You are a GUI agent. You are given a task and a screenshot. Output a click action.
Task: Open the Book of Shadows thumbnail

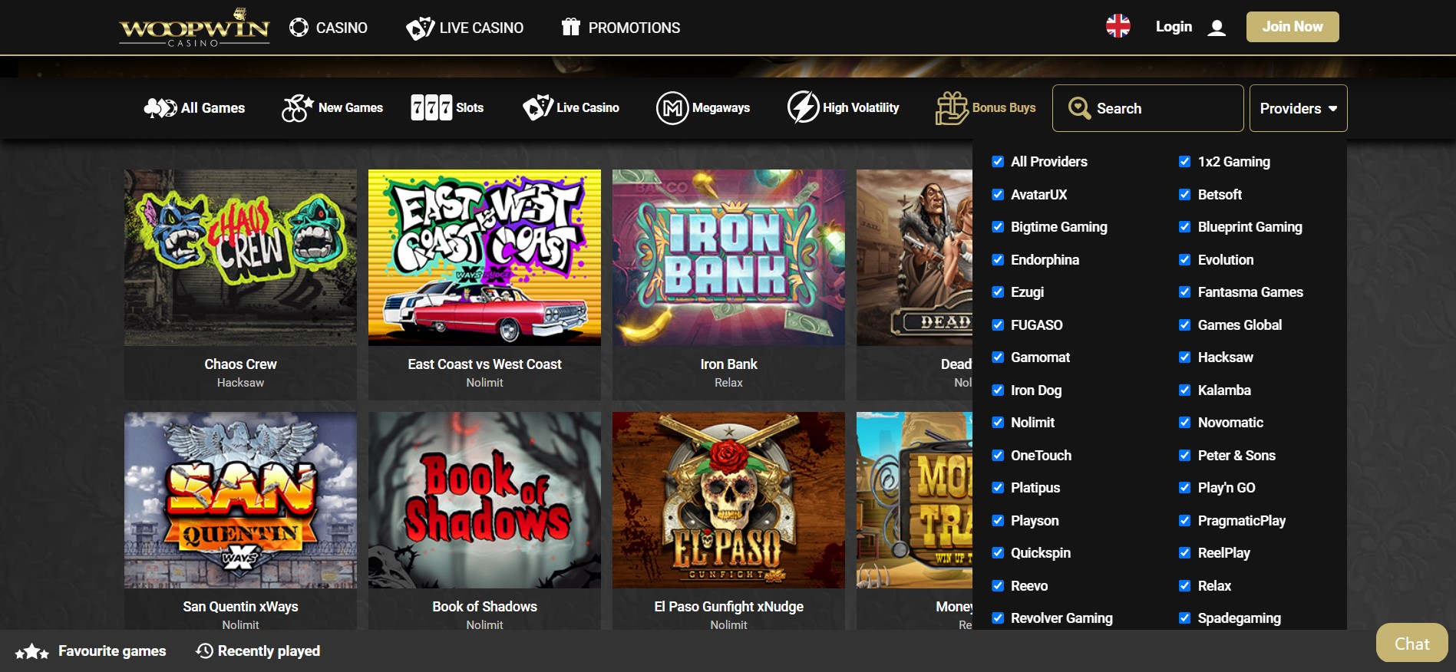coord(484,500)
